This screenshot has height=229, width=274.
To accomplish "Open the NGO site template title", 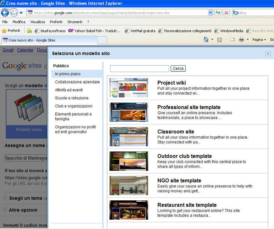I will coord(179,180).
